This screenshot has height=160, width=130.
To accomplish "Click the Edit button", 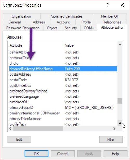I will (x=19, y=139).
